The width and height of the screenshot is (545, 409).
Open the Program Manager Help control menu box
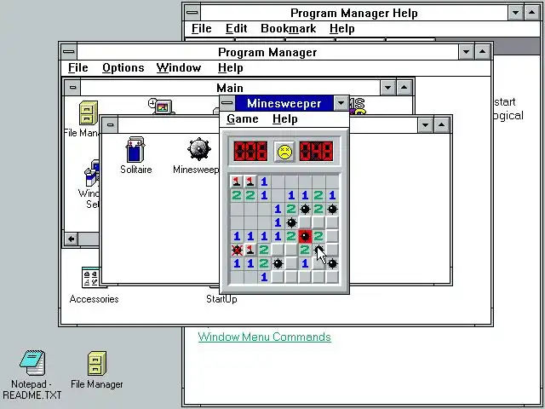click(192, 13)
